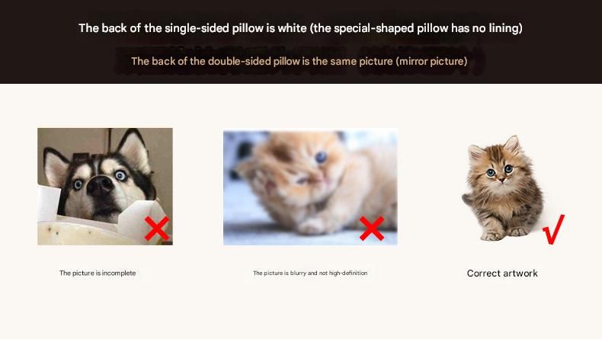The width and height of the screenshot is (602, 339).
Task: Click the red X on the husky photo
Action: coord(157,229)
